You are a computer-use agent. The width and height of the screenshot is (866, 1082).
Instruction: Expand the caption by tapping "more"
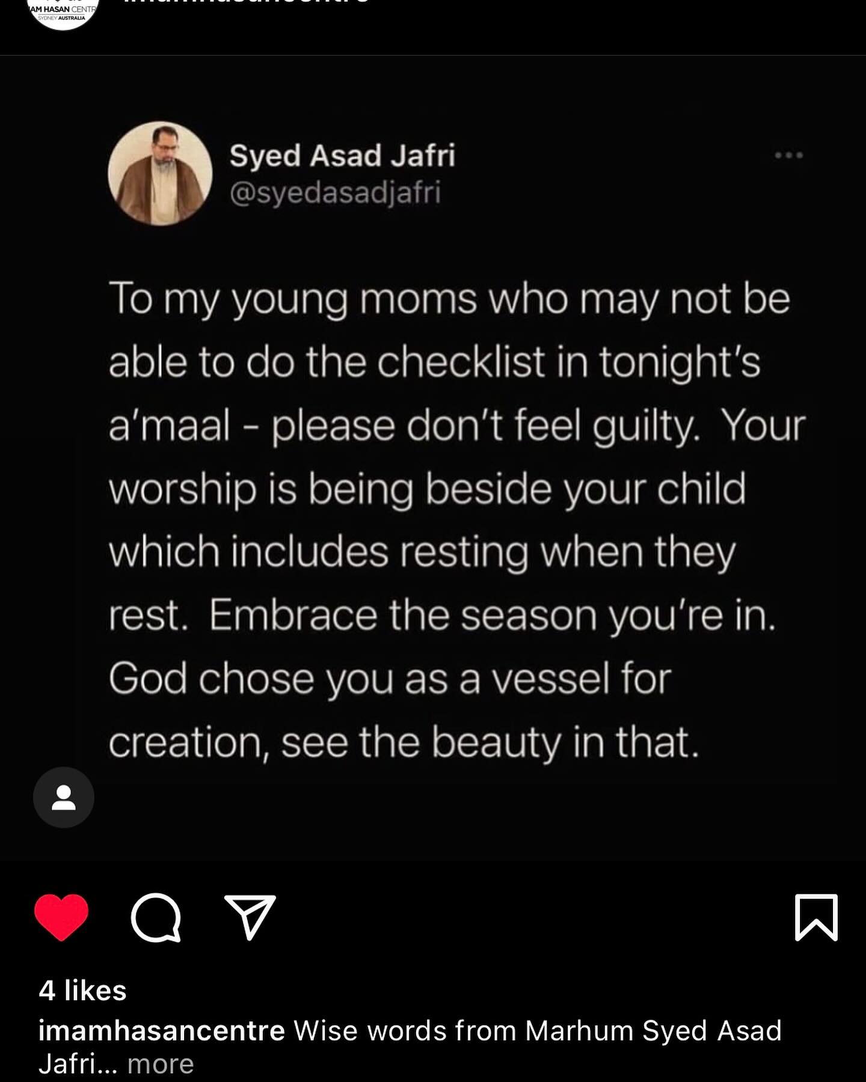(161, 1064)
